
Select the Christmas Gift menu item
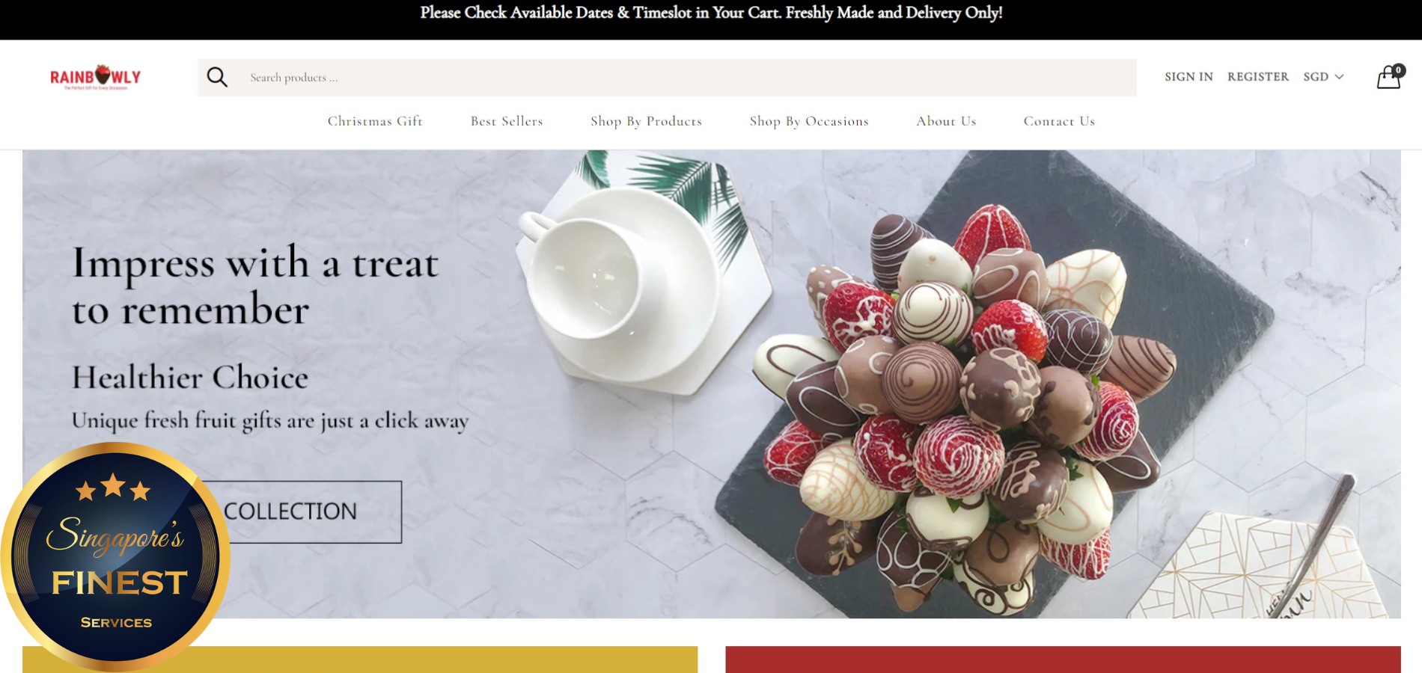coord(375,121)
